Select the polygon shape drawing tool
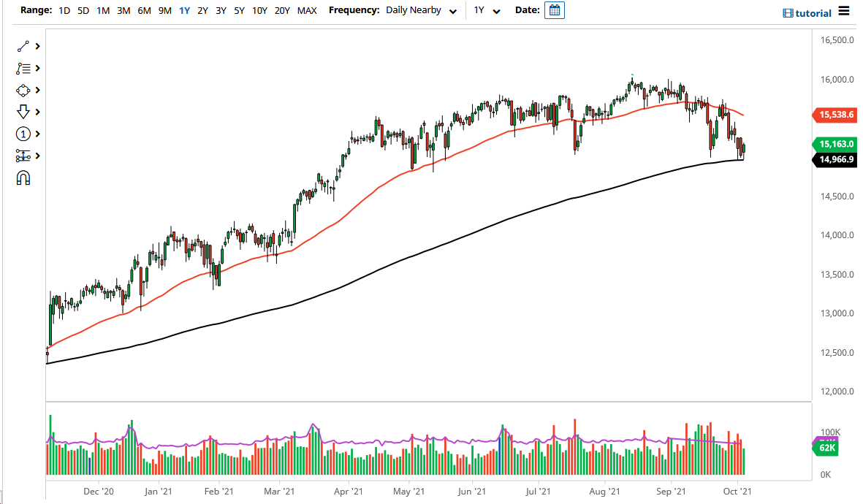863x504 pixels. (x=21, y=90)
